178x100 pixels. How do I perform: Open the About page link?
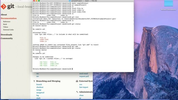[4, 15]
